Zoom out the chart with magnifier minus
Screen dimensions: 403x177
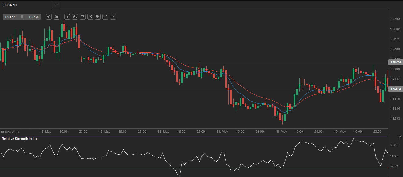pos(49,17)
